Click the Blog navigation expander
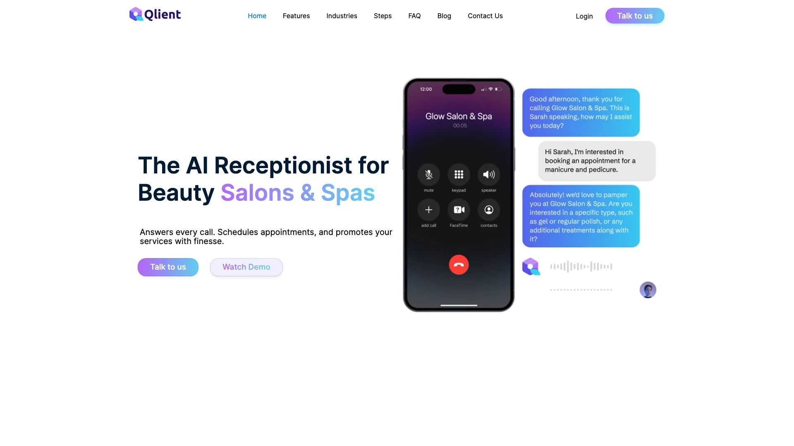The image size is (794, 446). [444, 15]
